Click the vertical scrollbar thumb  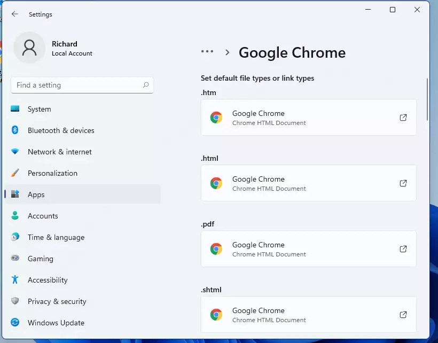(427, 99)
